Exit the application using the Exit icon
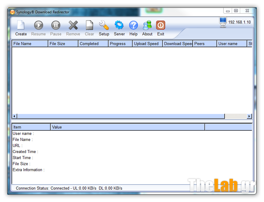Screen dimensions: 264x202 pos(160,25)
